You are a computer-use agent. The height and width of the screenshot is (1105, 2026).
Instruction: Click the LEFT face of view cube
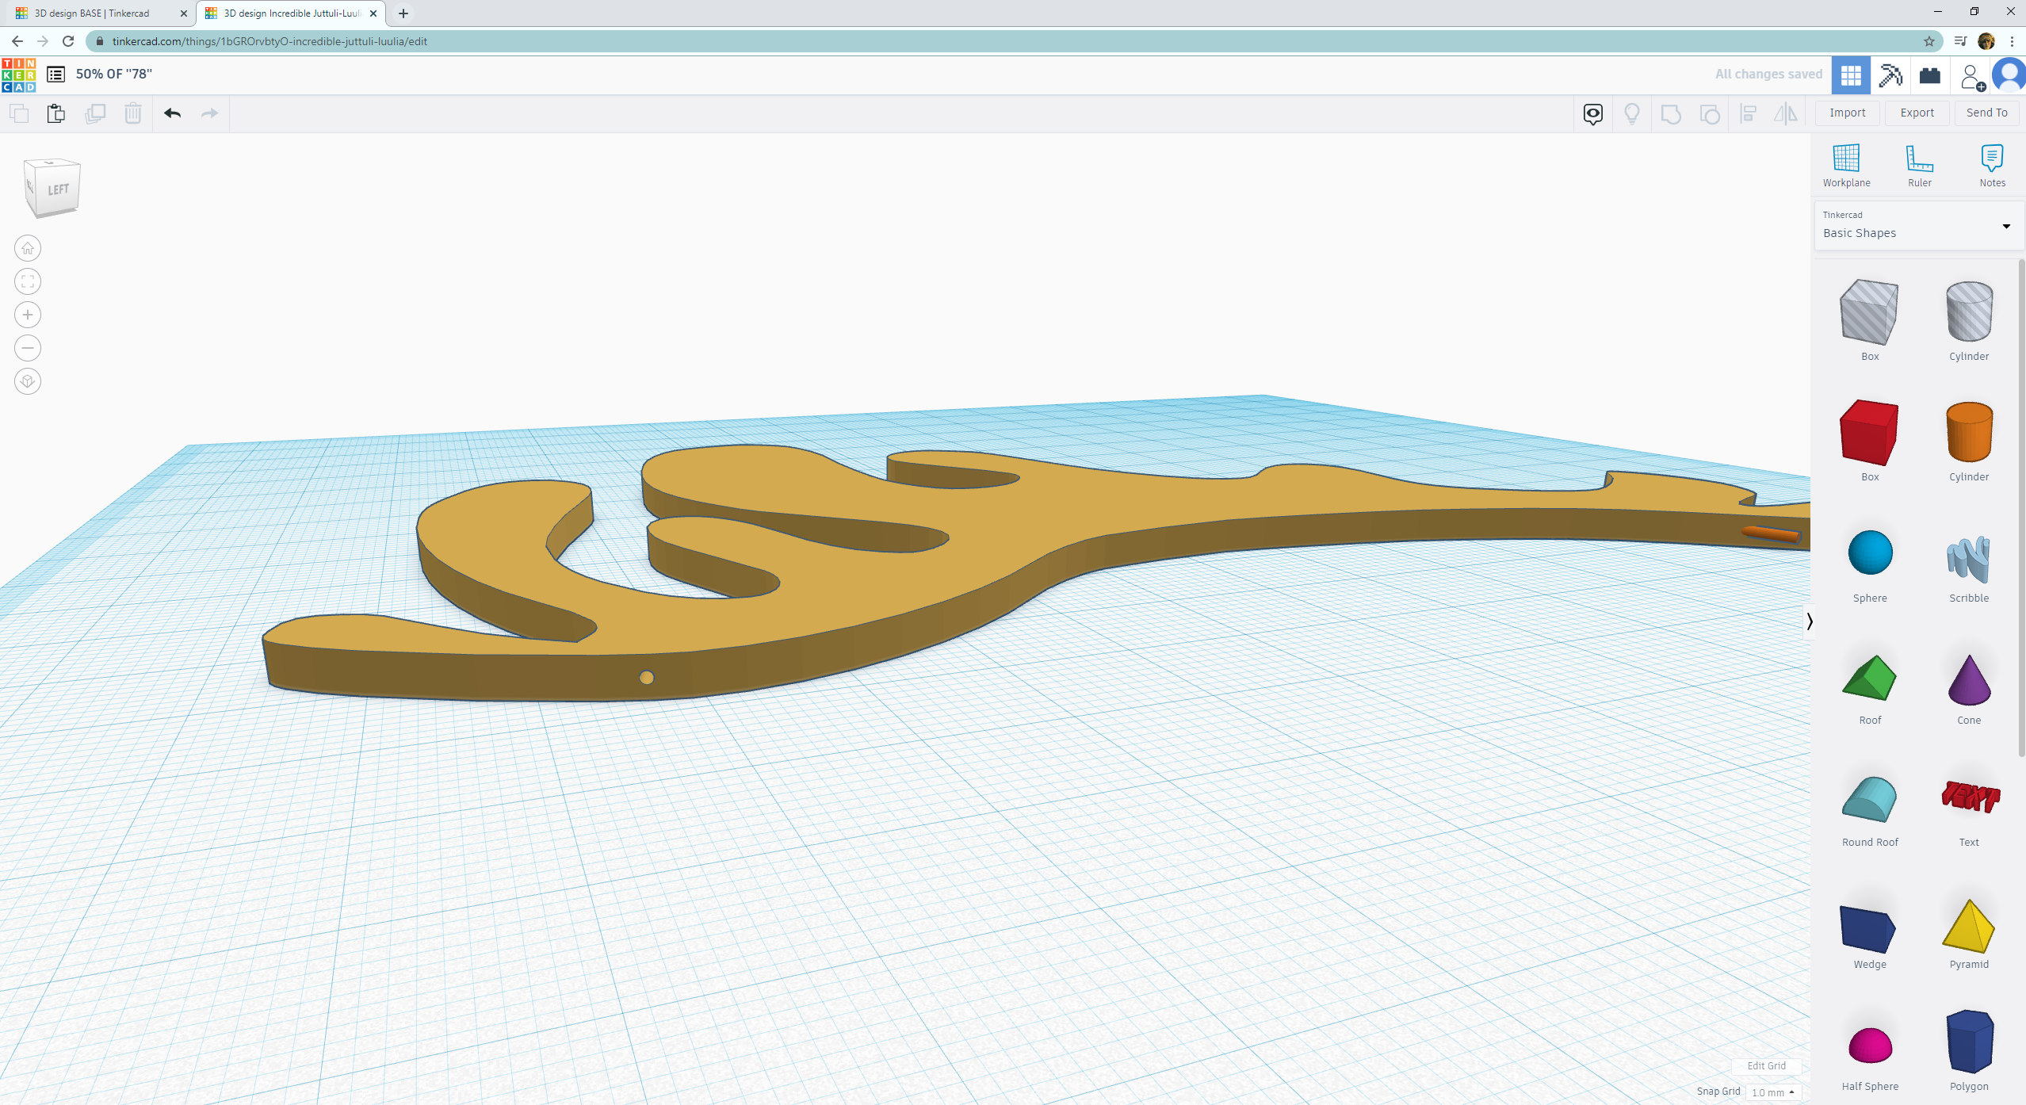(x=57, y=190)
